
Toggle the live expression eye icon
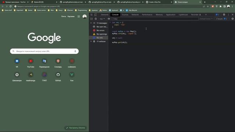pos(109,19)
